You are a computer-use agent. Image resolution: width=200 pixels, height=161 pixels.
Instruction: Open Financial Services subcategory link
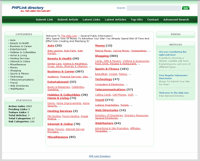tap(70, 77)
